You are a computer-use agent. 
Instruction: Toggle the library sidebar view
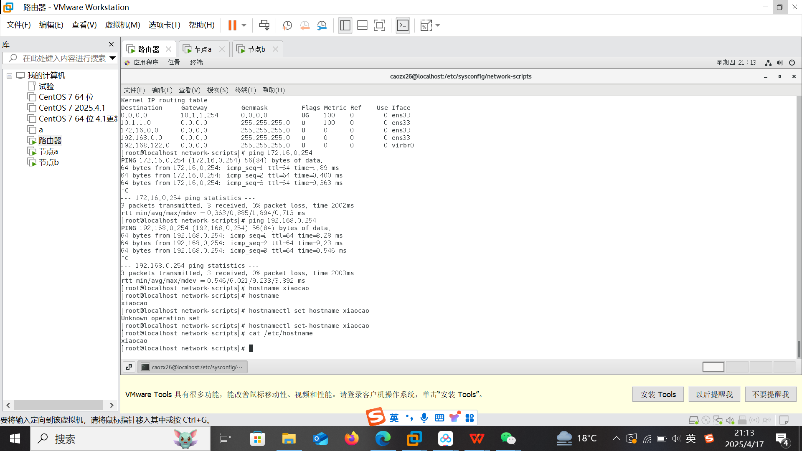coord(345,25)
